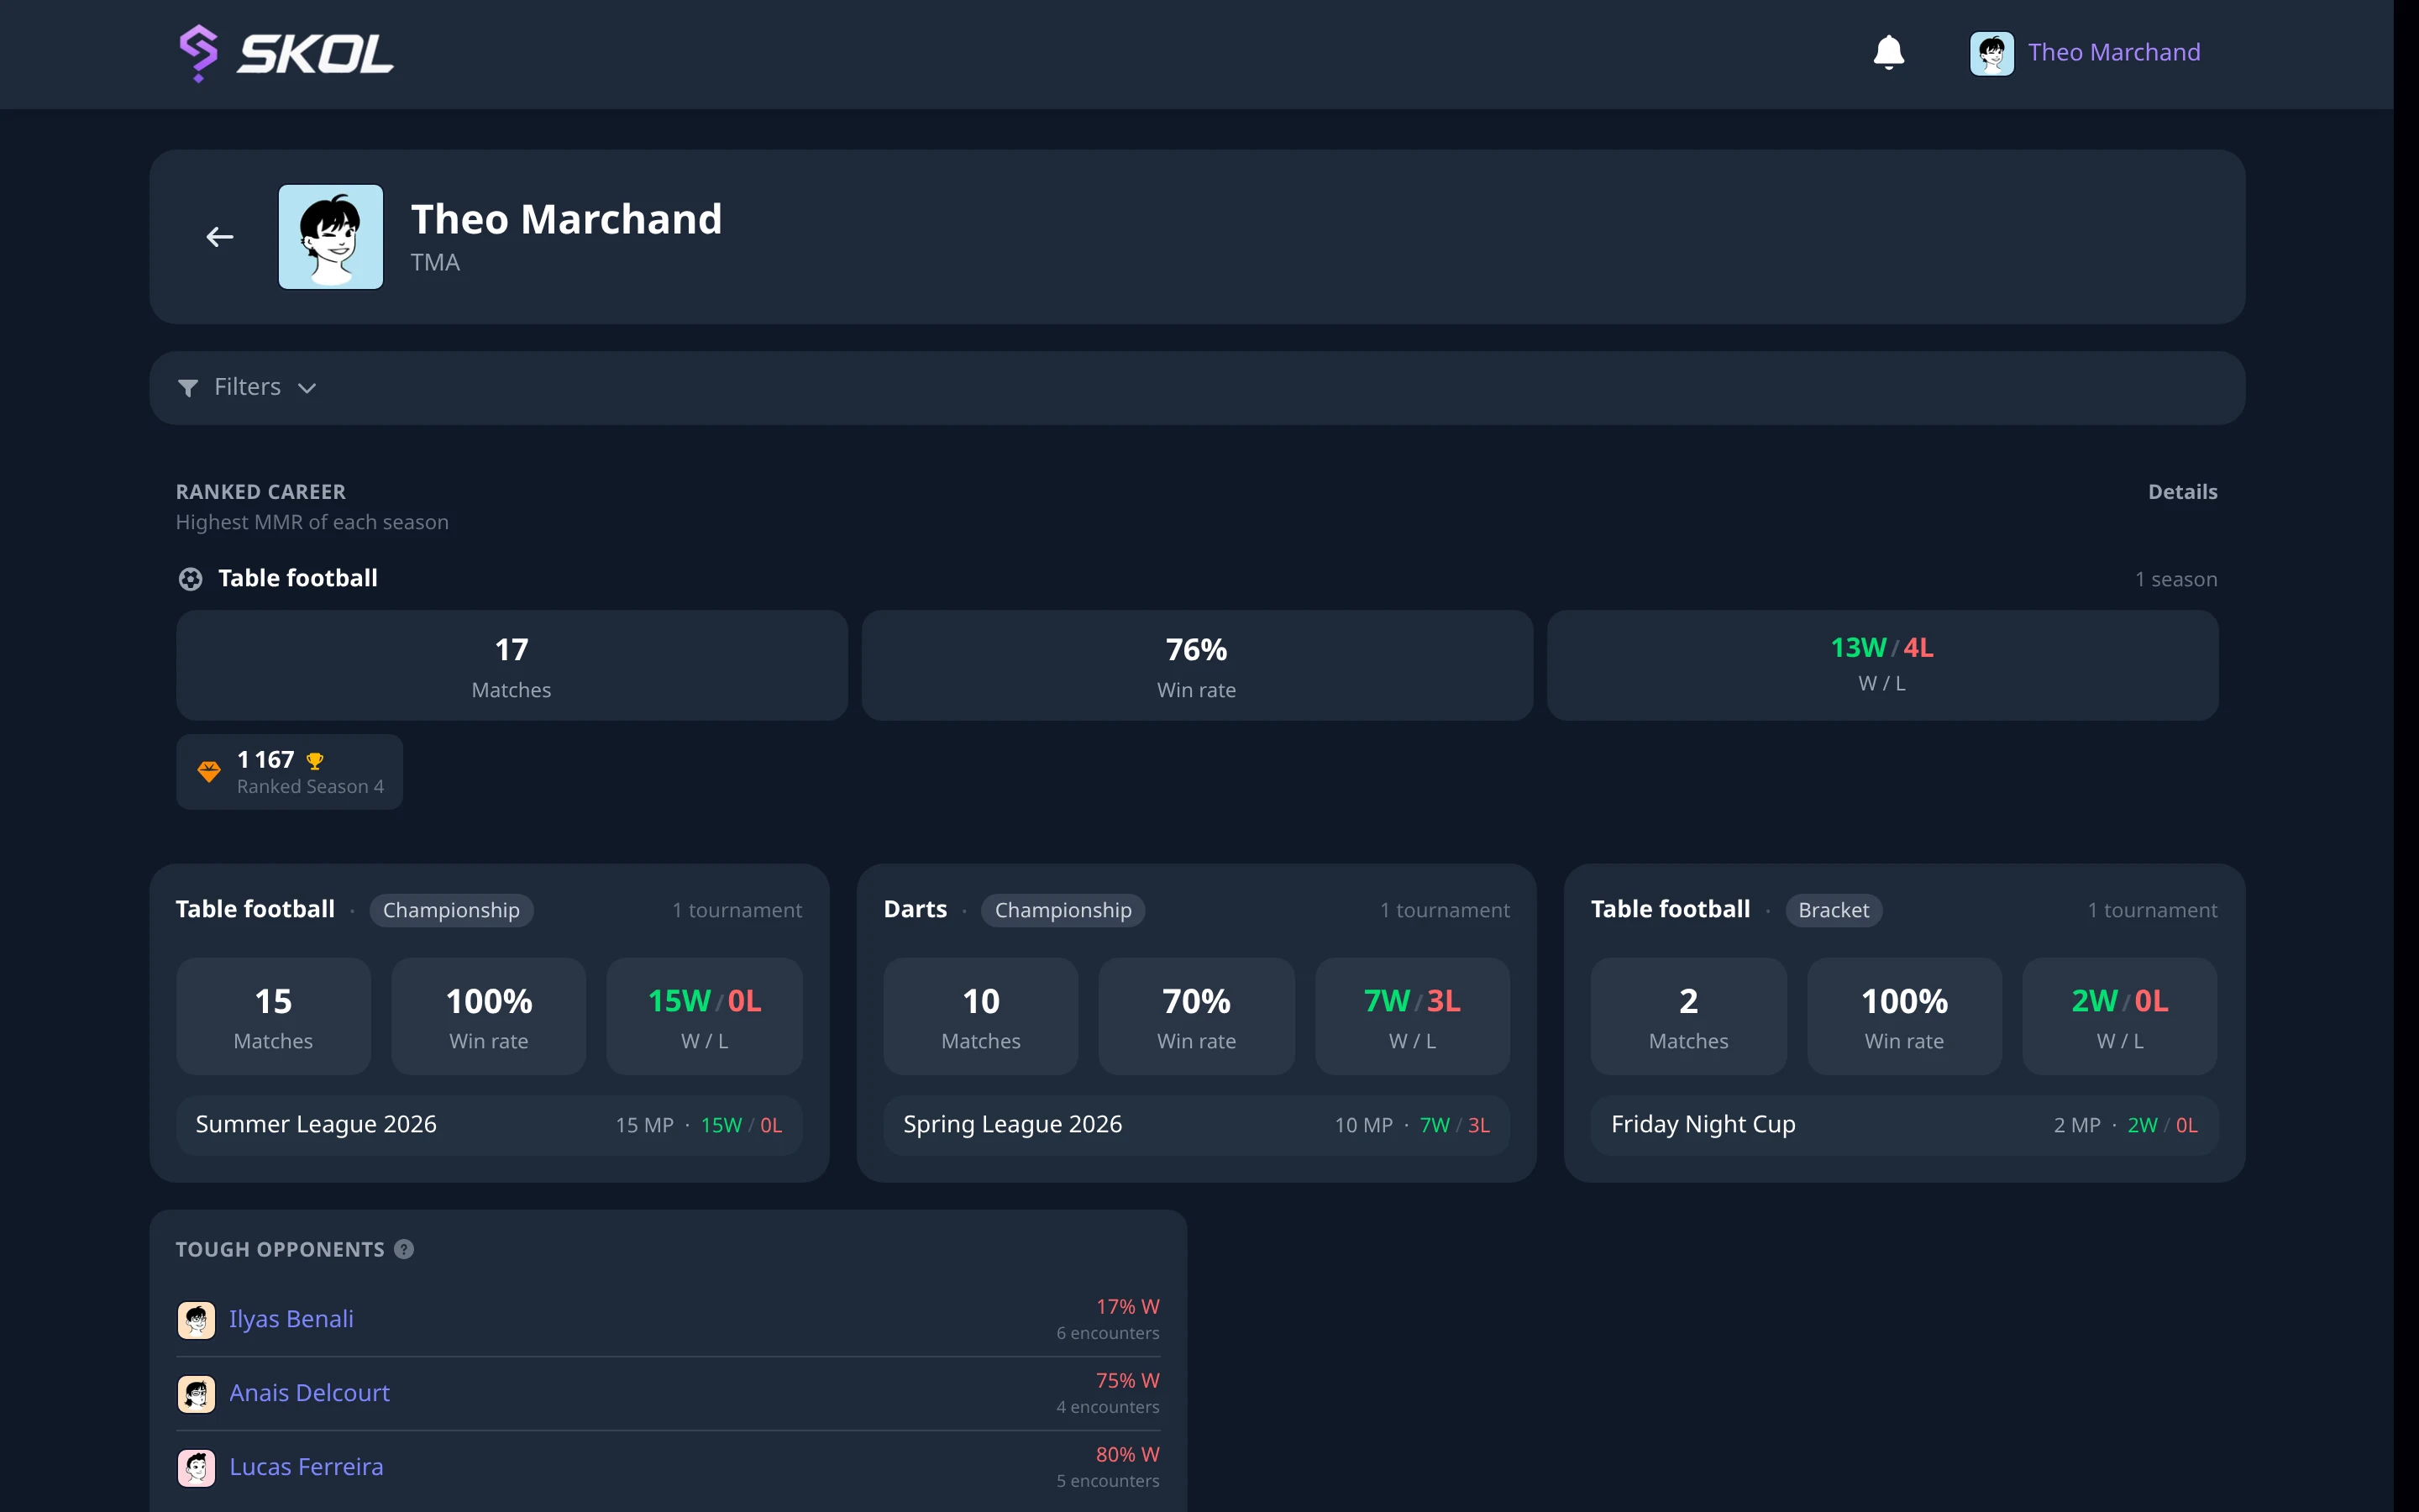Click Lucas Ferreira's avatar
The height and width of the screenshot is (1512, 2419).
196,1468
